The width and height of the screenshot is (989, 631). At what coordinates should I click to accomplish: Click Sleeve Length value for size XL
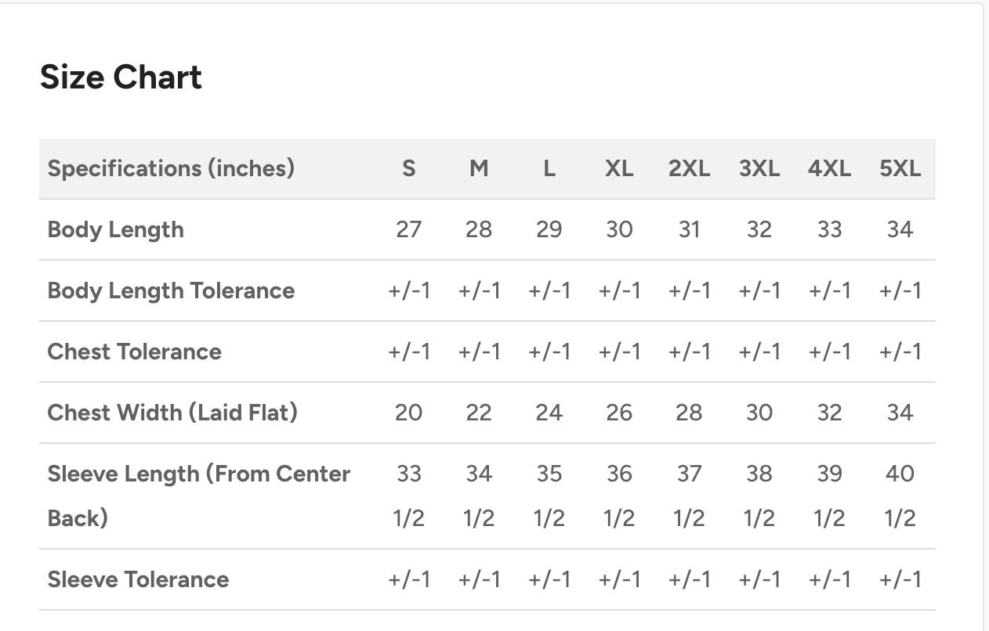pos(619,495)
